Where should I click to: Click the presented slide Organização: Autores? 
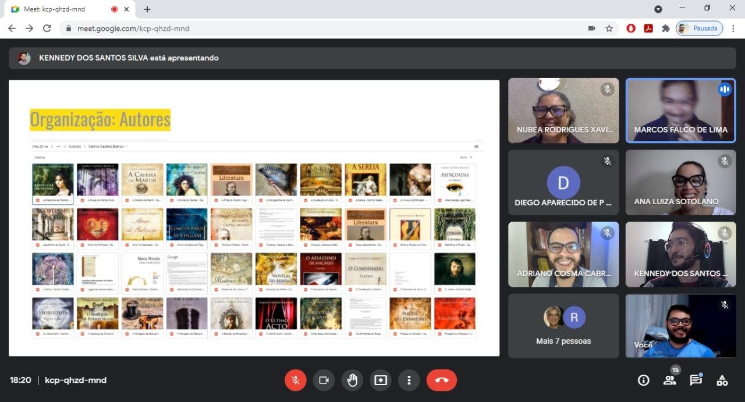tap(254, 218)
